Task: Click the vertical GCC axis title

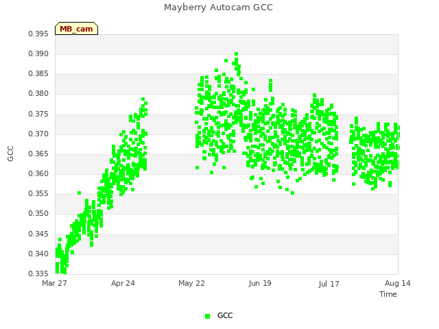Action: (10, 154)
